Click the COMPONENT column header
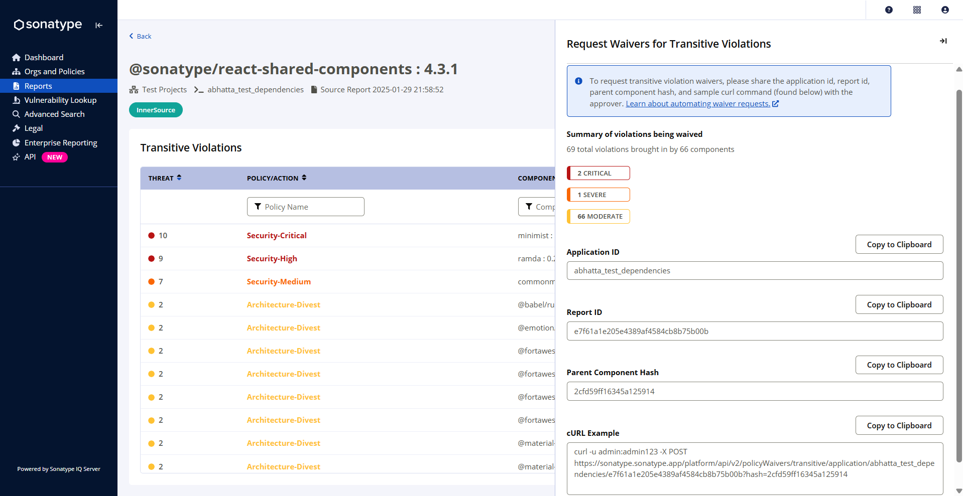 pos(536,178)
